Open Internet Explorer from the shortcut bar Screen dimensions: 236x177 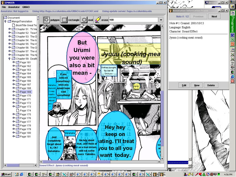pyautogui.click(x=232, y=76)
